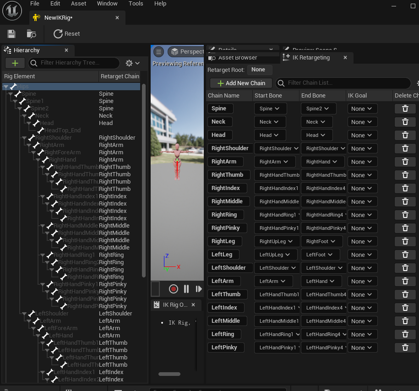Click the Save asset icon
Image resolution: width=419 pixels, height=391 pixels.
[11, 34]
